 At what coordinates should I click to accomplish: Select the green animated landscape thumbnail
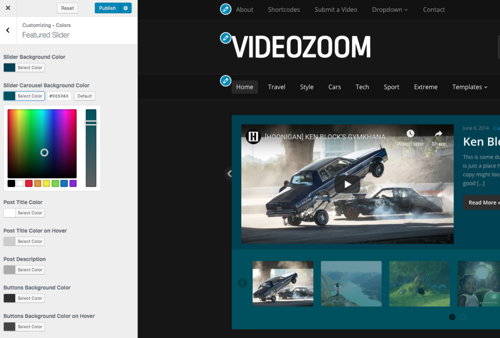419,283
